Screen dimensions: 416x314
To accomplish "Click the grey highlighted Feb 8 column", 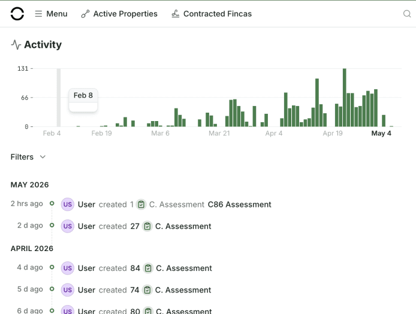I will pyautogui.click(x=59, y=97).
